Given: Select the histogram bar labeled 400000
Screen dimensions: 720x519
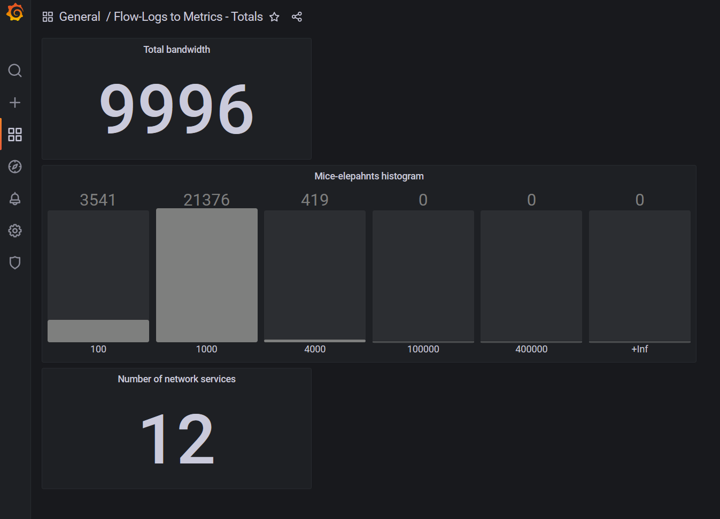Looking at the screenshot, I should [x=531, y=276].
